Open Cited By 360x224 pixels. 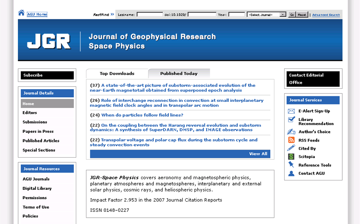pos(307,148)
